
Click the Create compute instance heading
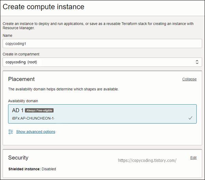[x=44, y=7]
